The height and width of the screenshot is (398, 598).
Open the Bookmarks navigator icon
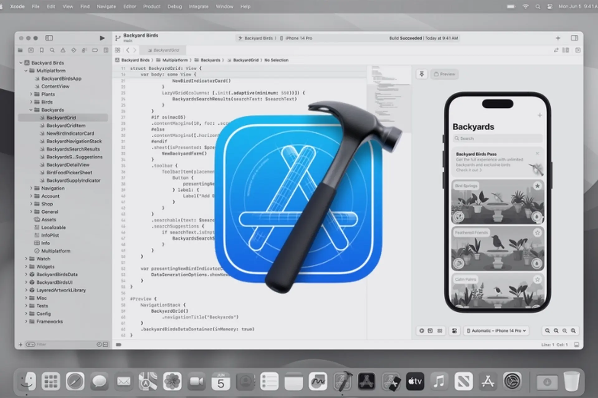pyautogui.click(x=41, y=50)
